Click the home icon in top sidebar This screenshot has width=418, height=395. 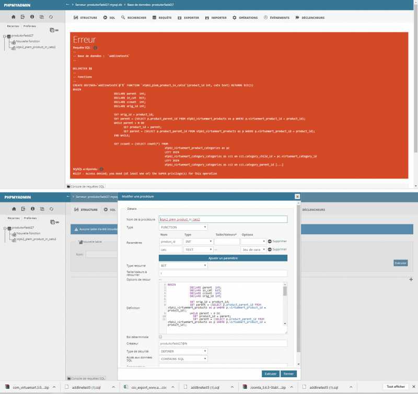tap(13, 17)
